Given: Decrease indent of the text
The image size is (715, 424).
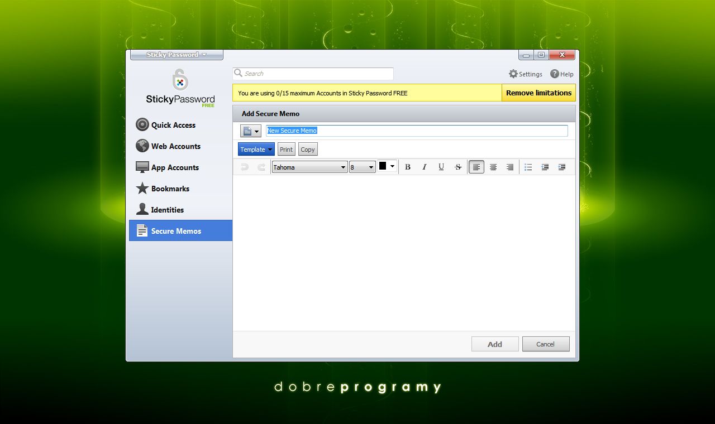Looking at the screenshot, I should coord(545,167).
